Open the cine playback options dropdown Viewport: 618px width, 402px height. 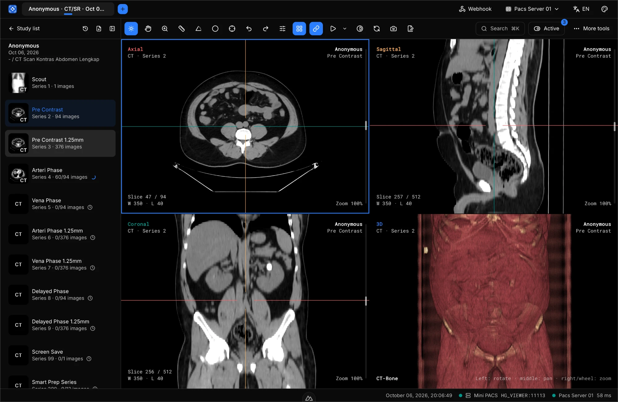coord(345,28)
